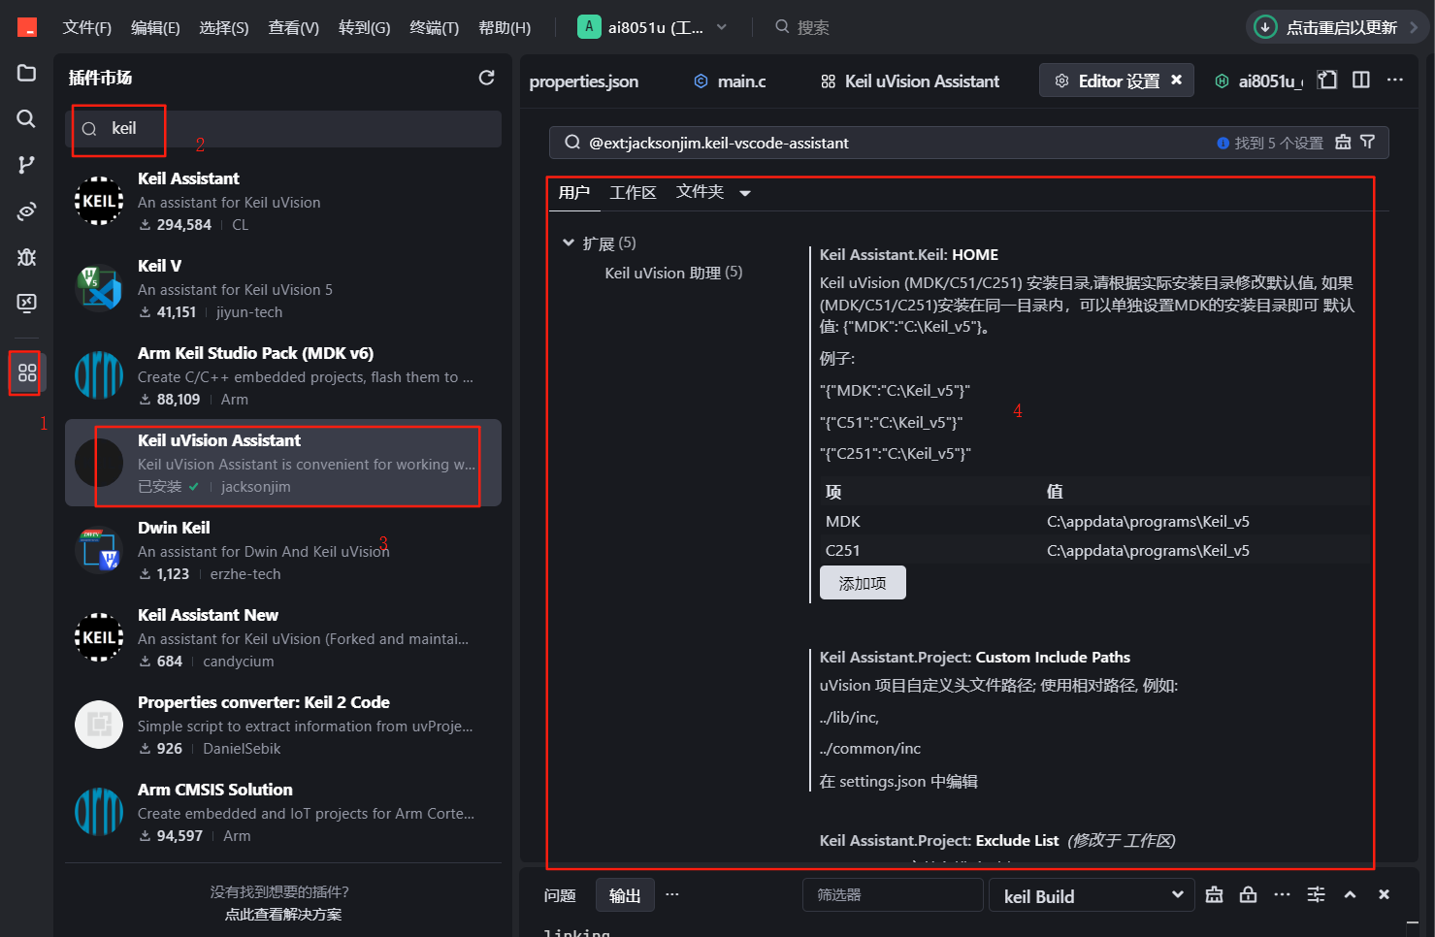Open Source Control view in activity bar
Image resolution: width=1435 pixels, height=937 pixels.
tap(26, 165)
